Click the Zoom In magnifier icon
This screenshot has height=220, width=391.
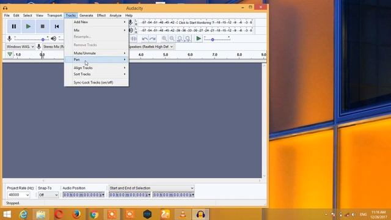pyautogui.click(x=164, y=38)
